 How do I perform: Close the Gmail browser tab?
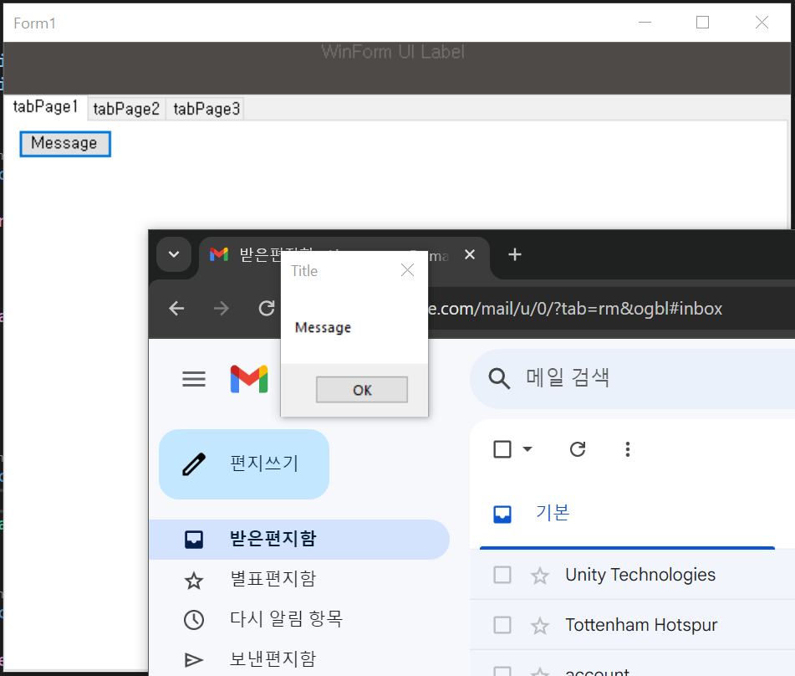point(470,254)
